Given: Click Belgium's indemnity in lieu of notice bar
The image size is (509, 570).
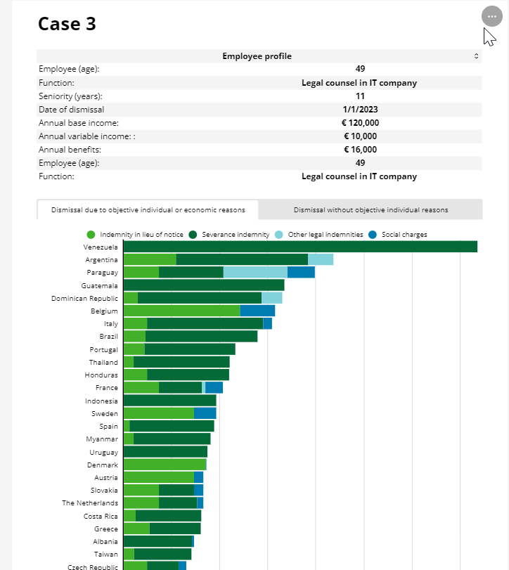Looking at the screenshot, I should [x=181, y=311].
